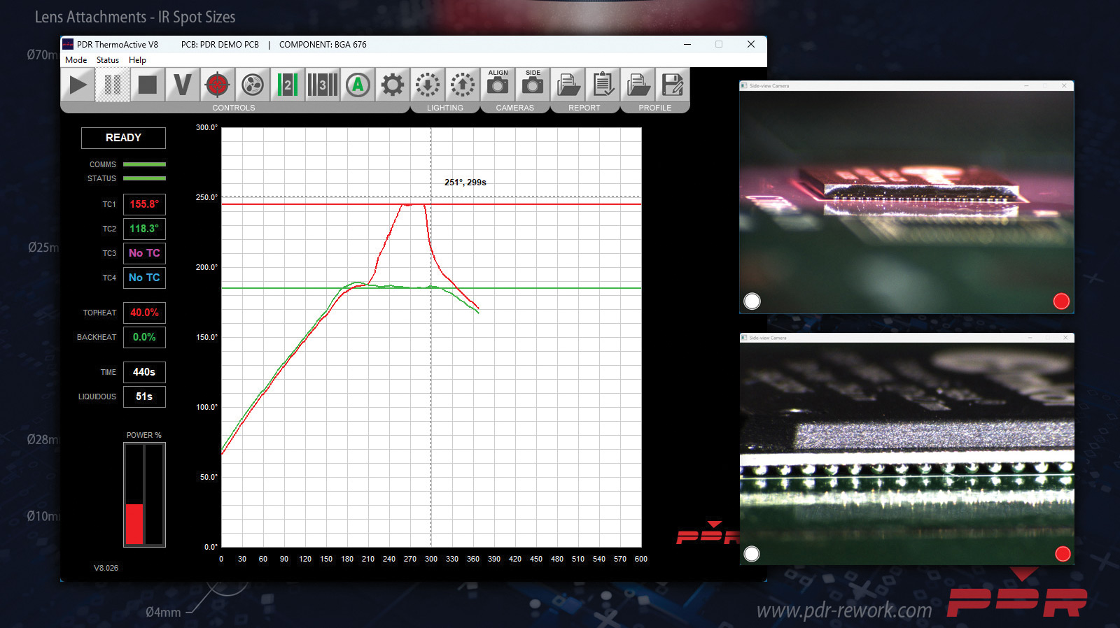Click the lighting down arrow icon
The image size is (1120, 628).
[x=428, y=85]
